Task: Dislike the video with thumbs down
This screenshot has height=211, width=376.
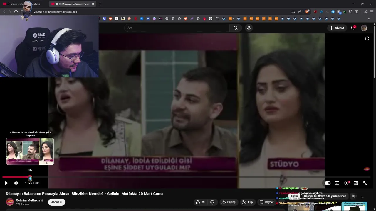Action: [x=212, y=202]
